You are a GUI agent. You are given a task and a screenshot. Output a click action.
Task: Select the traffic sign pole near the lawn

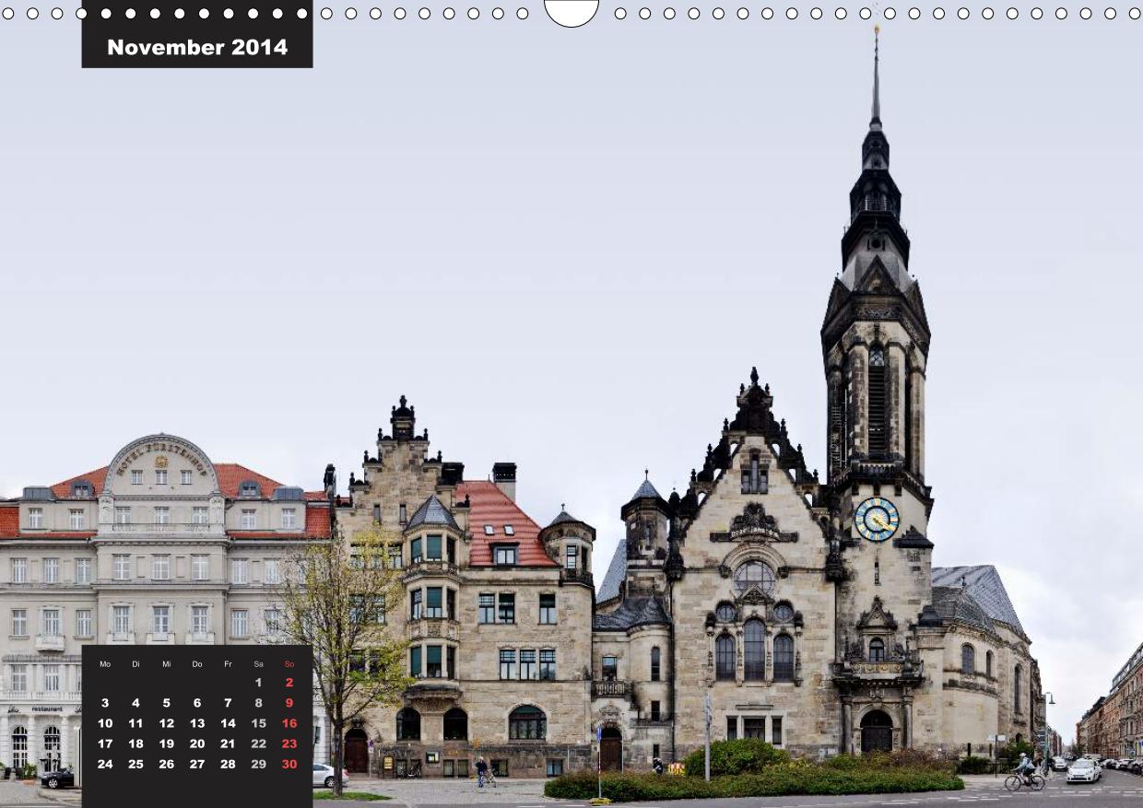tap(599, 737)
